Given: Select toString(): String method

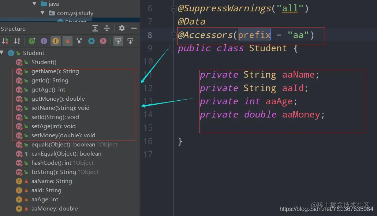Looking at the screenshot, I should click(x=53, y=172).
